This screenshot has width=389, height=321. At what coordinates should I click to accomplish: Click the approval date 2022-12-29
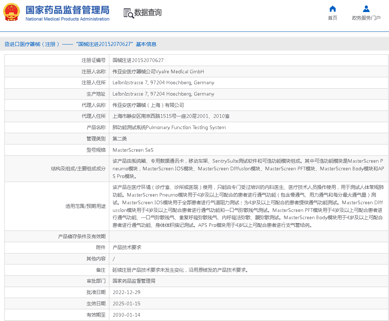coord(126,292)
